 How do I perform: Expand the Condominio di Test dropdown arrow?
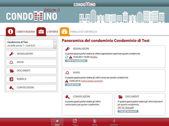55,44
